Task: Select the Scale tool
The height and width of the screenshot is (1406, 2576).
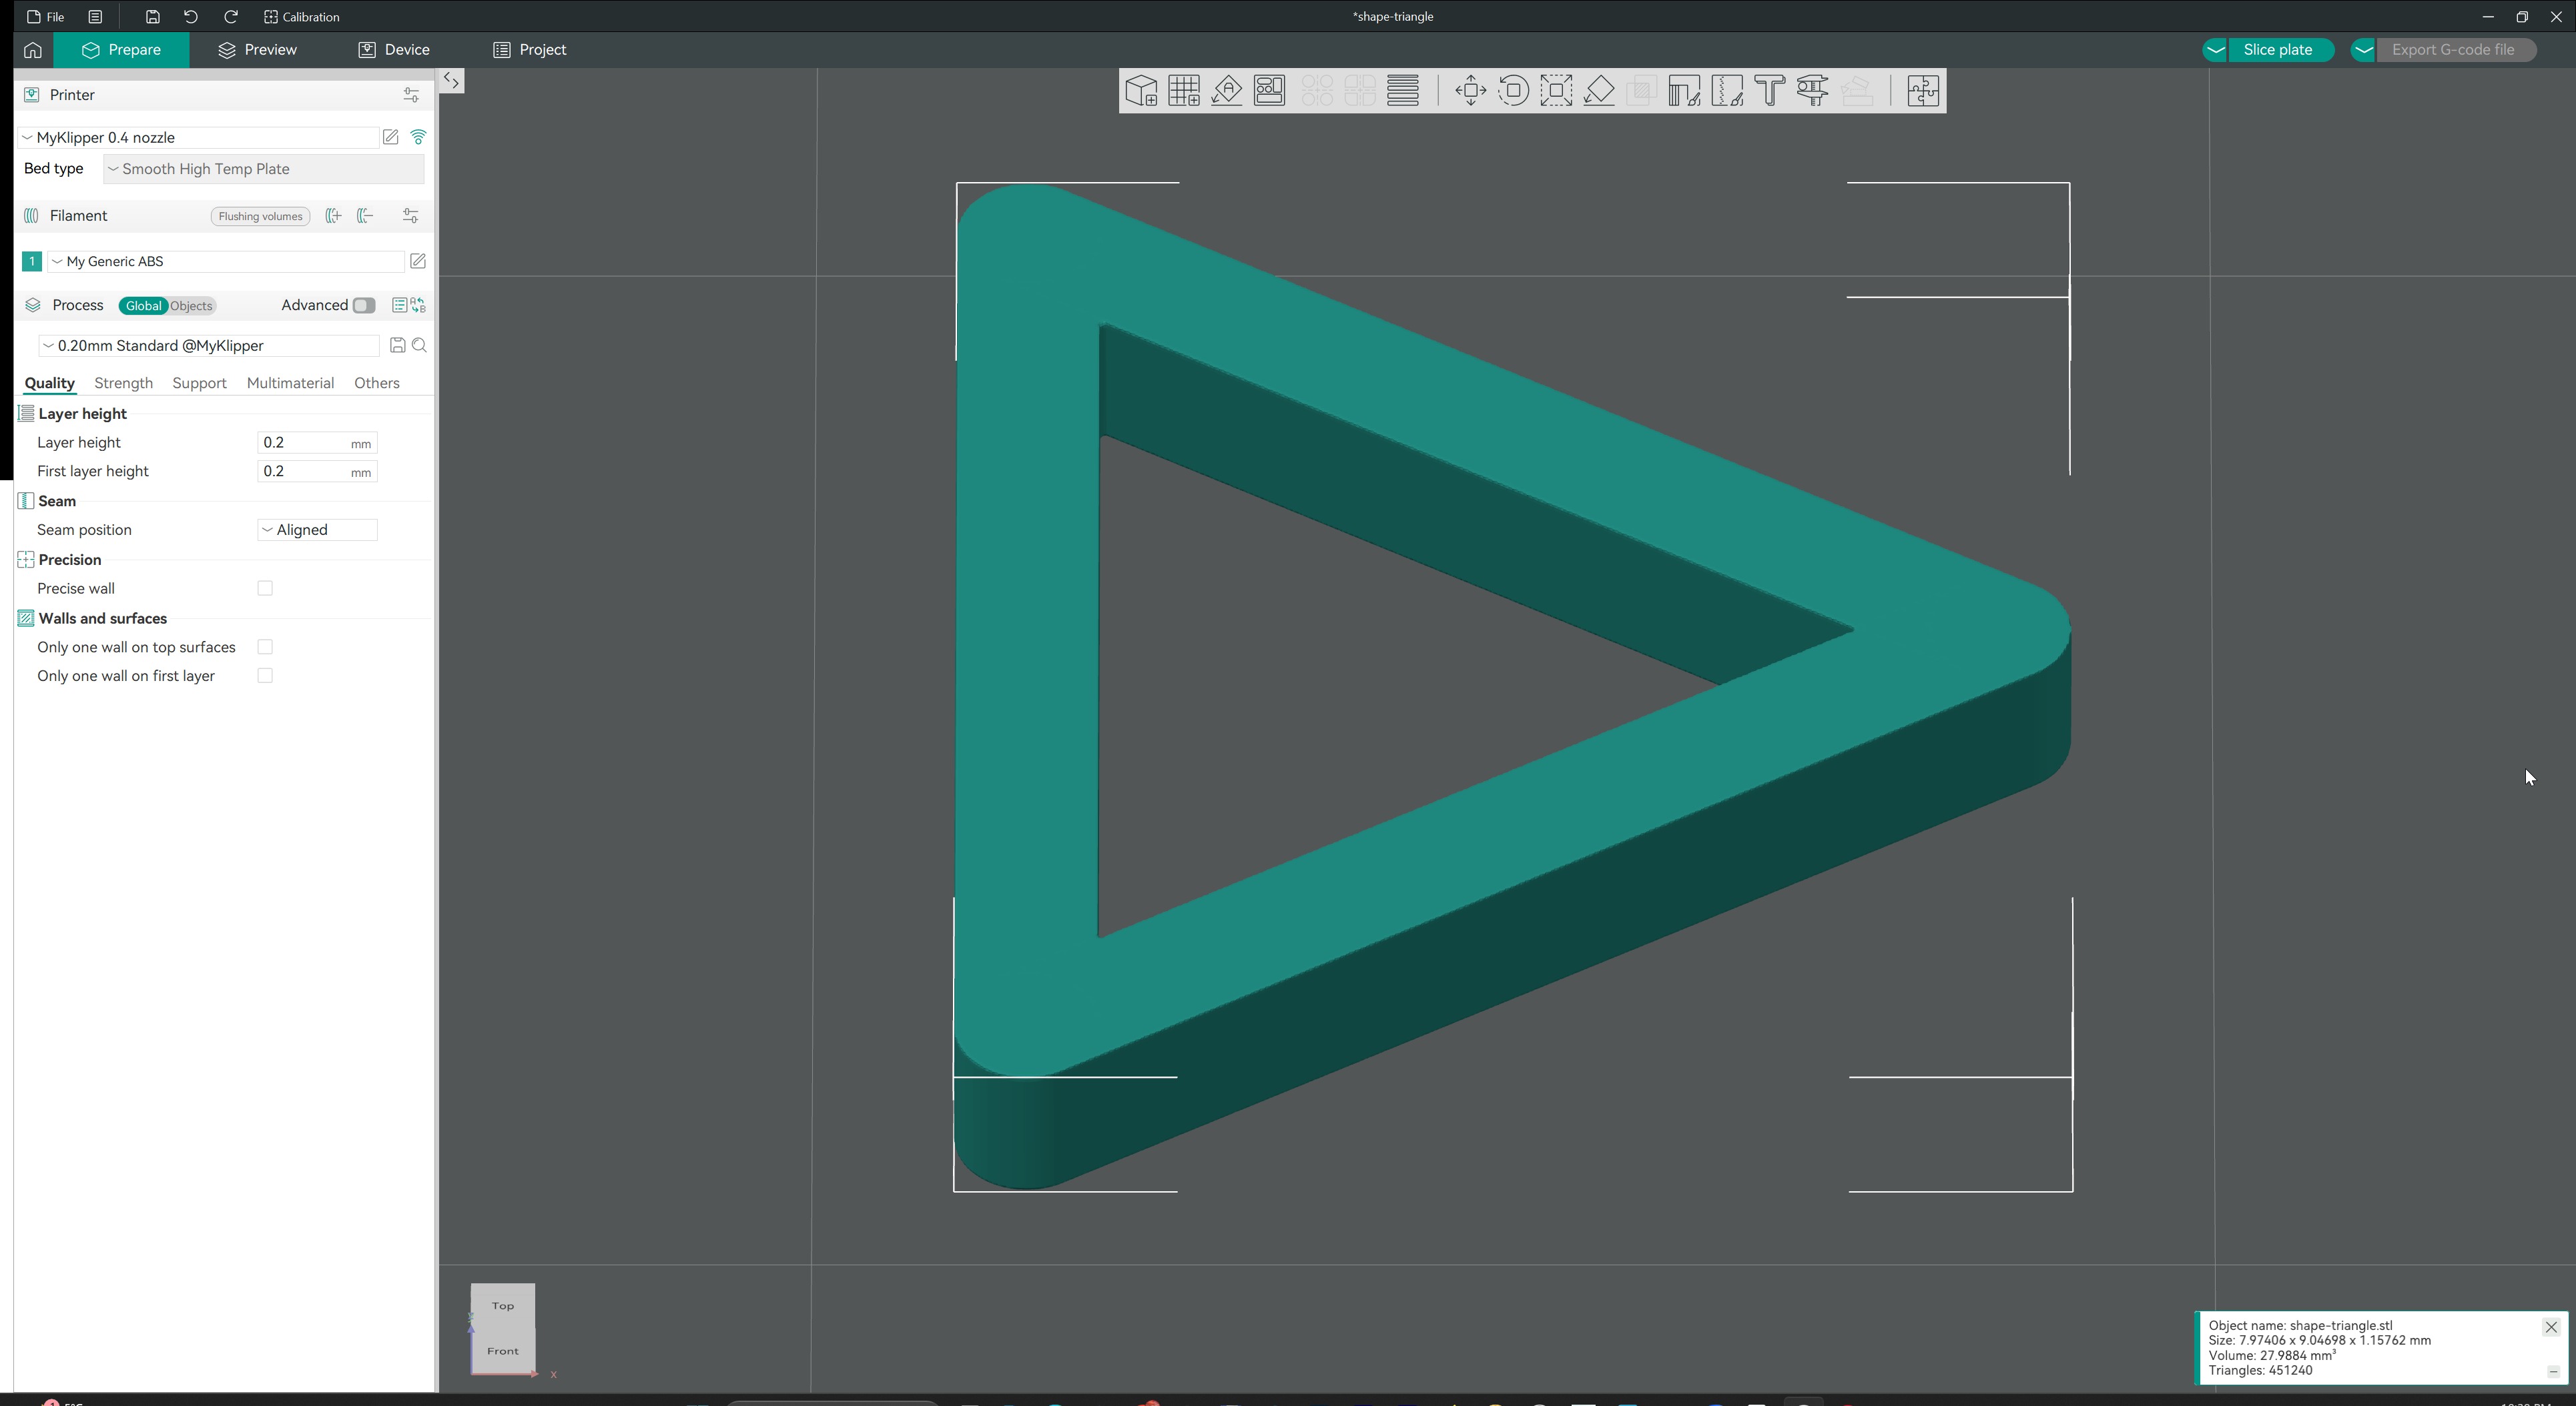Action: (x=1556, y=91)
